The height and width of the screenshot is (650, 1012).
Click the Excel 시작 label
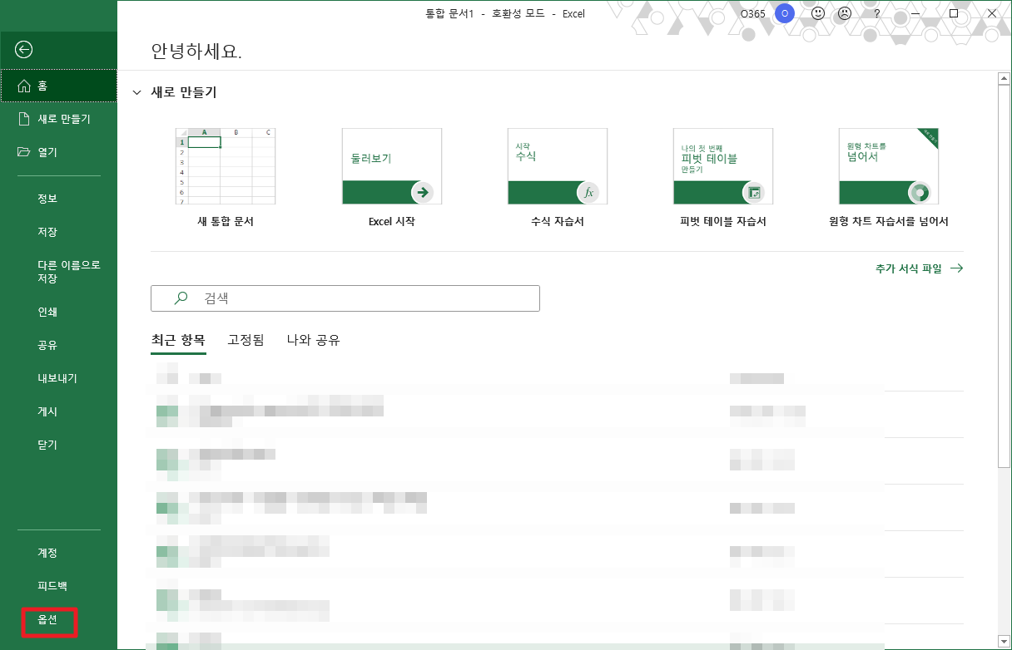coord(391,222)
